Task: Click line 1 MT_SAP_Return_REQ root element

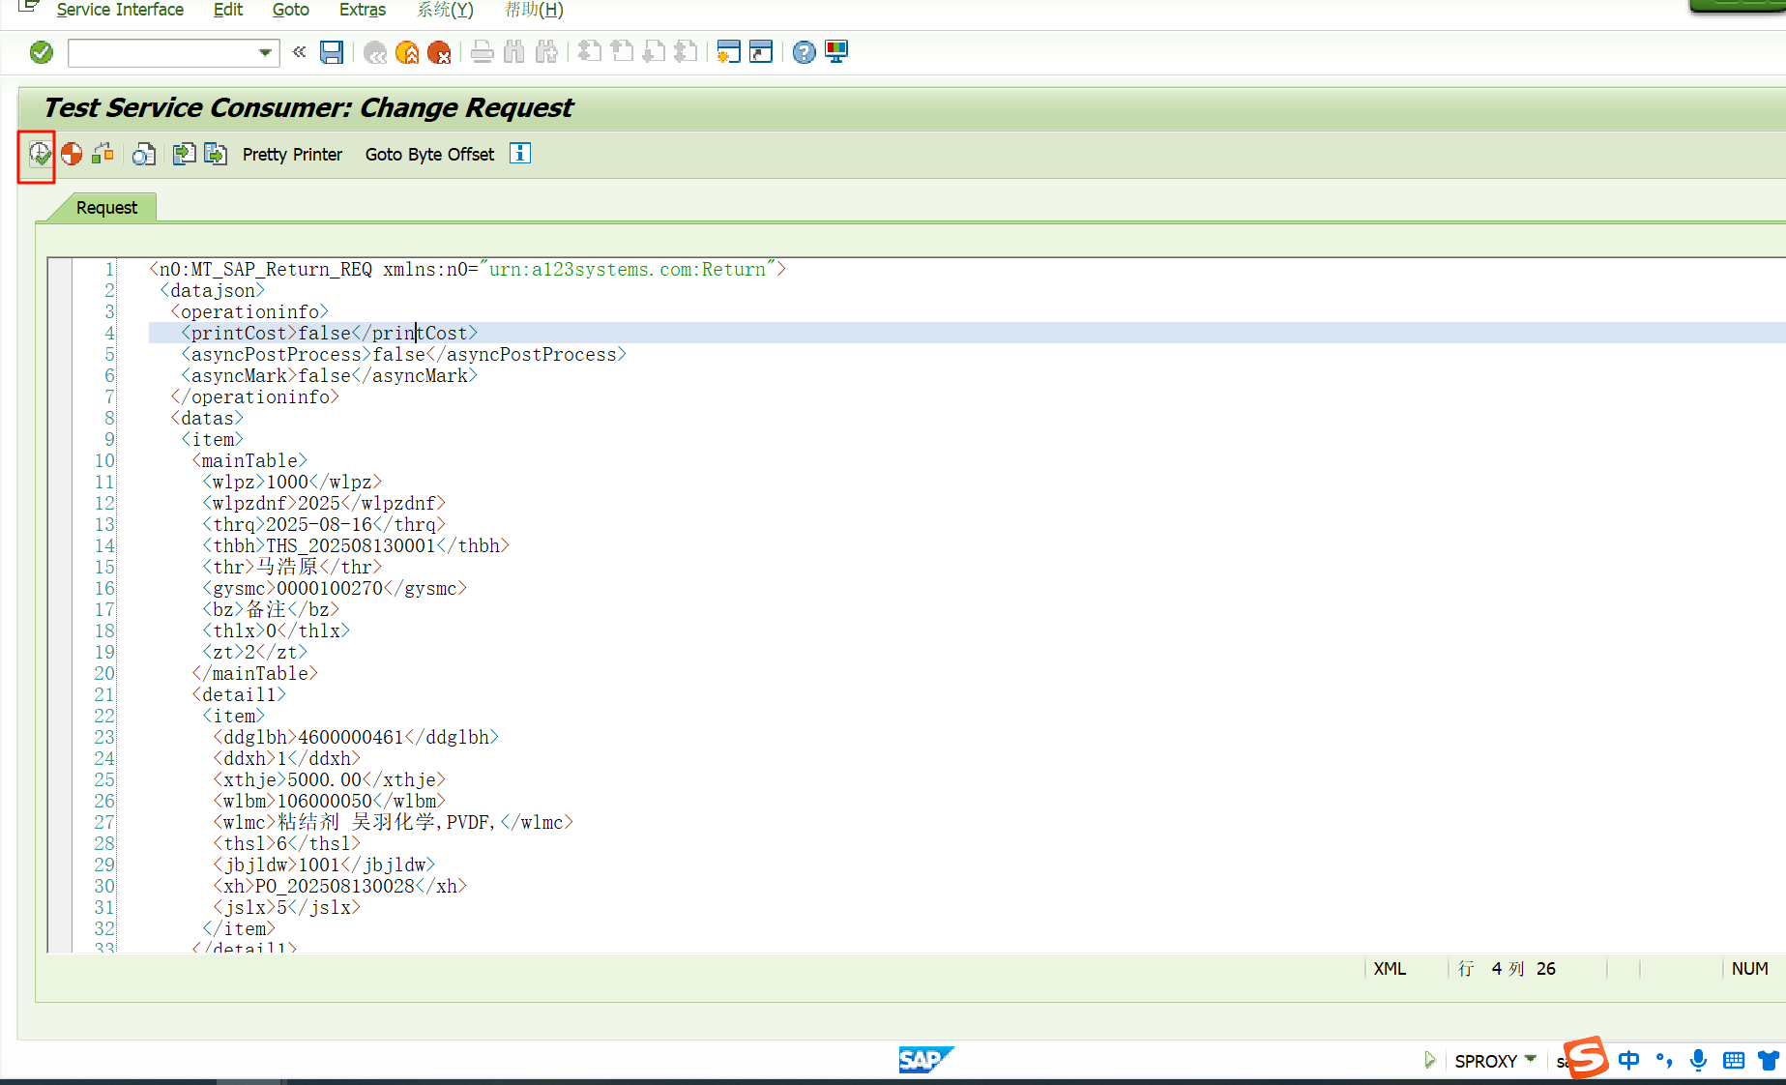Action: click(467, 270)
